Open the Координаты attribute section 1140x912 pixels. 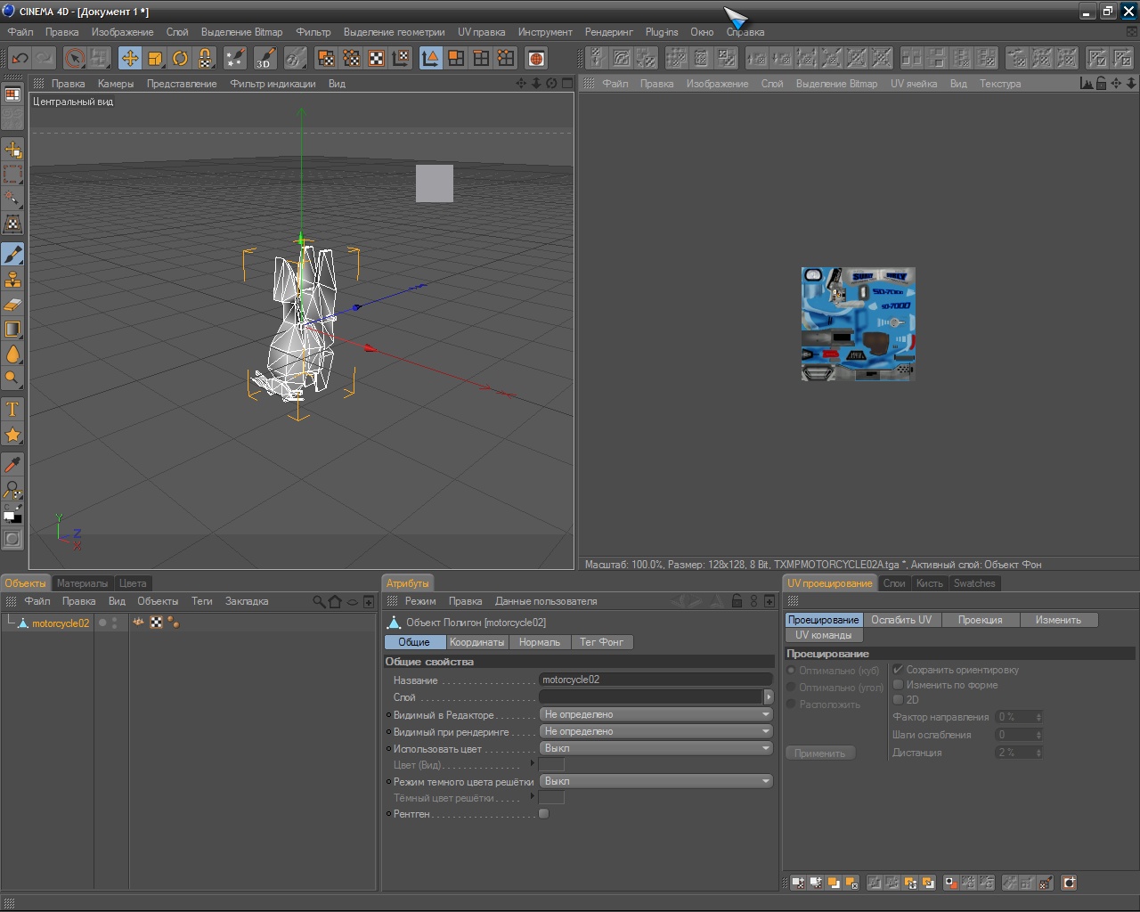coord(476,642)
